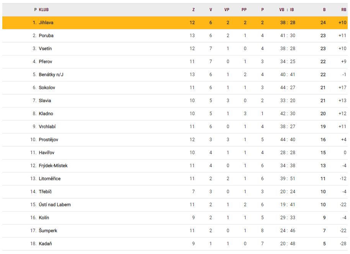The width and height of the screenshot is (350, 254).
Task: Click the VP column header
Action: pyautogui.click(x=227, y=10)
